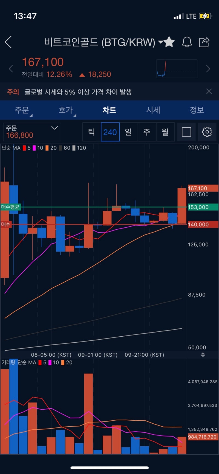Expand the 주문 166,800 dropdown
Screen dimensions: 219x474
point(32,132)
